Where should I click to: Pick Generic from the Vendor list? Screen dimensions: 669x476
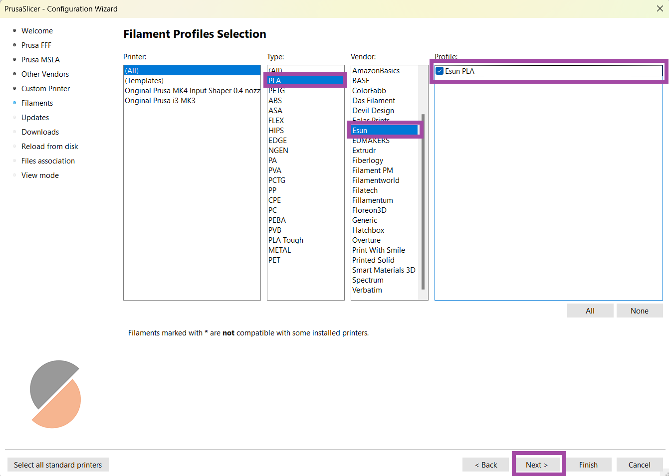coord(365,220)
